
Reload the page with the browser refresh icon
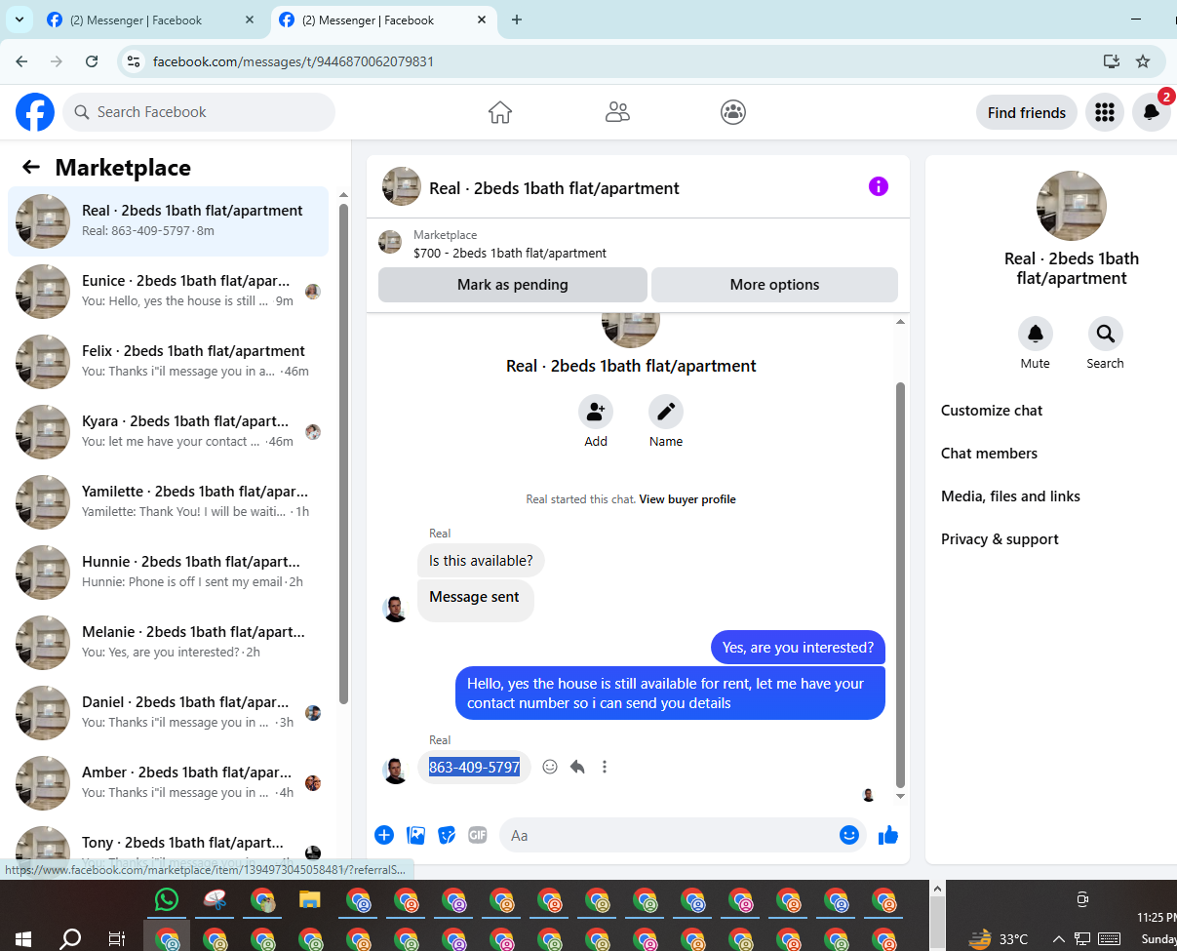coord(92,61)
